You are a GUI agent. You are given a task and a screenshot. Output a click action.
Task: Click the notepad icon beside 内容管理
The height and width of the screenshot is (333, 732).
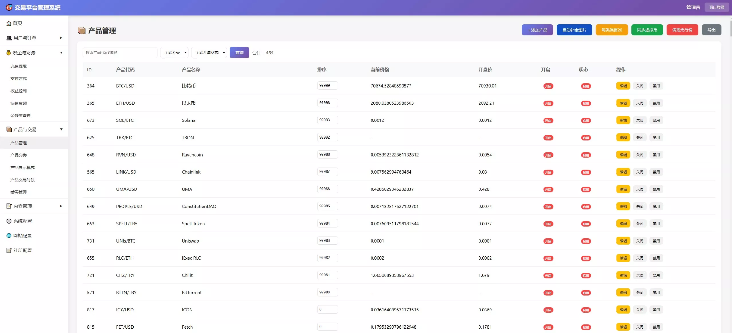tap(9, 206)
